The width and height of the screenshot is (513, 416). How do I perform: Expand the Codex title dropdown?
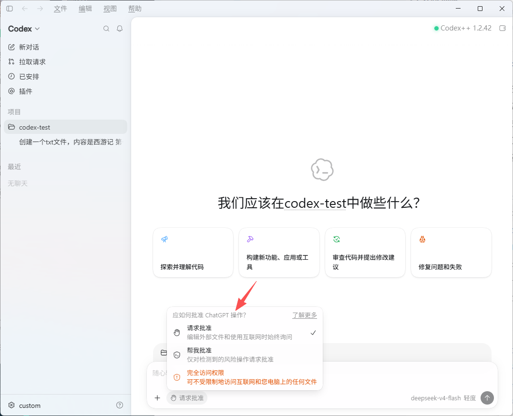coord(24,29)
